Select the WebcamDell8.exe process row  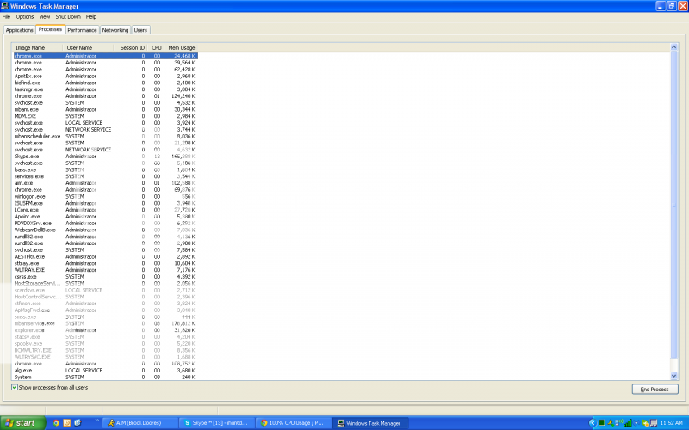105,230
